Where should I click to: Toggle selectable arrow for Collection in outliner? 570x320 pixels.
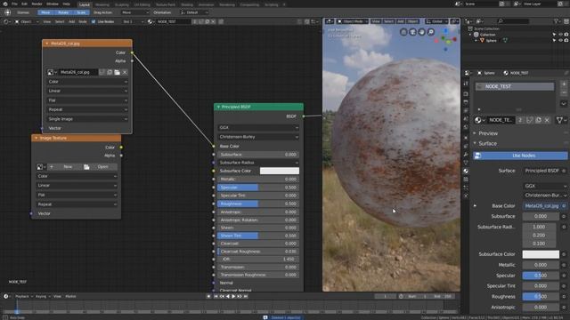click(554, 35)
